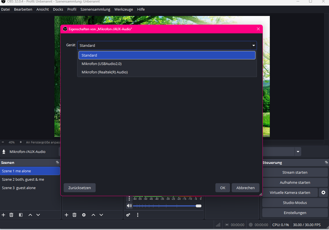Click 30.00 / 30.00 FPS status text
This screenshot has height=230, width=329.
(307, 225)
